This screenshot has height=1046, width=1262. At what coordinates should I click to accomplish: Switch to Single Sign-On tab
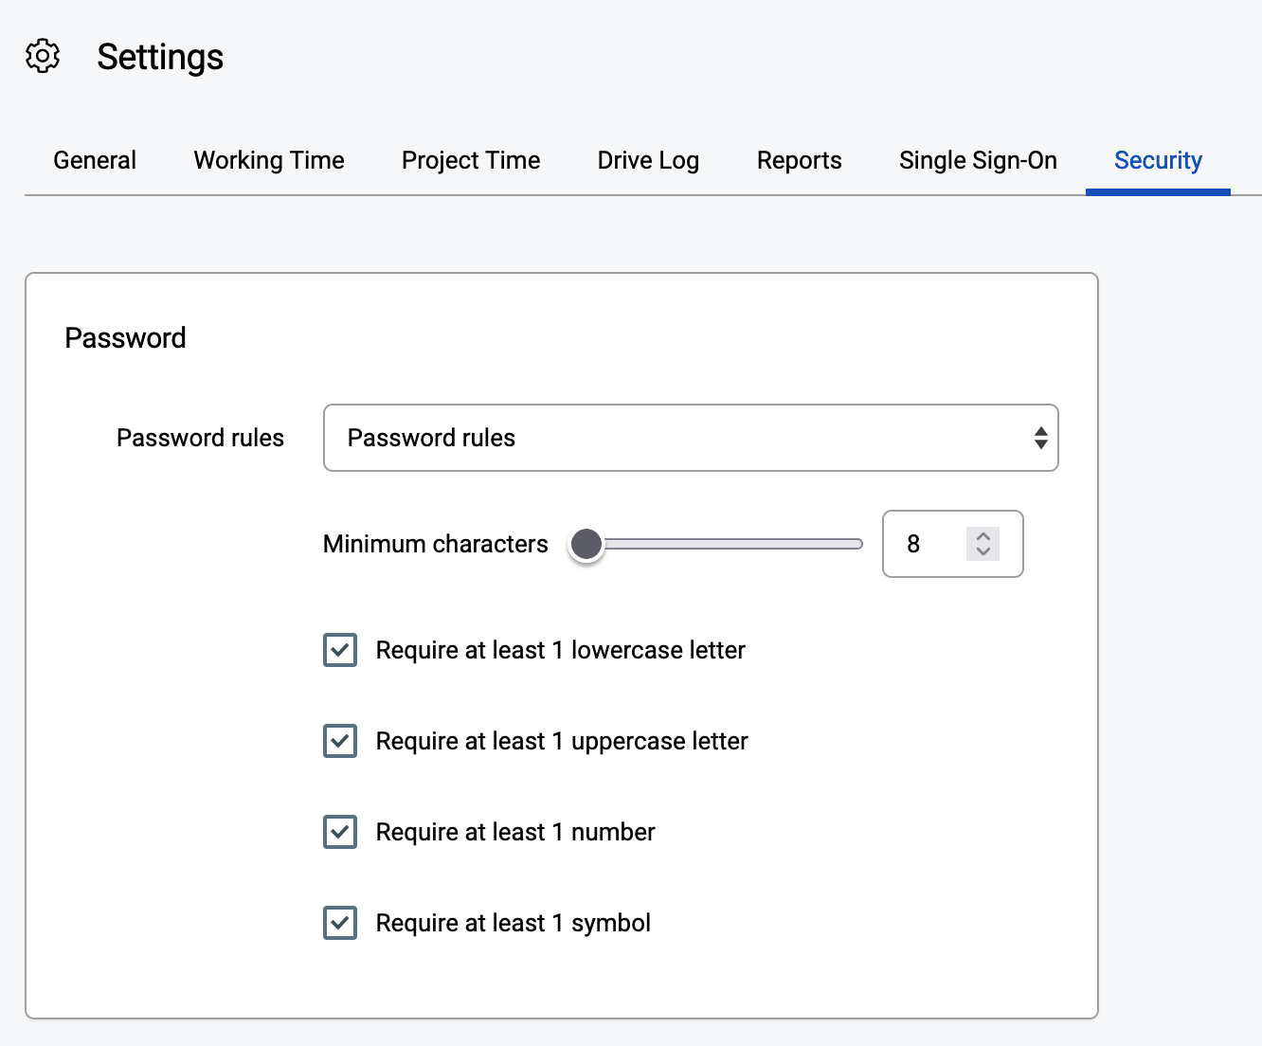pos(978,160)
